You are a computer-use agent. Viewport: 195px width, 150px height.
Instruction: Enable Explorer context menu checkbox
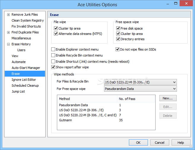53,49
